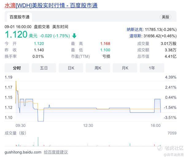Click the 换手率 value 0.01%

tap(38, 56)
